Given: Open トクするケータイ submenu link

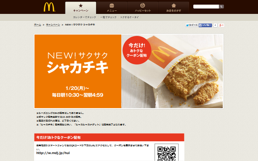Looking at the screenshot, I should point(129,17).
